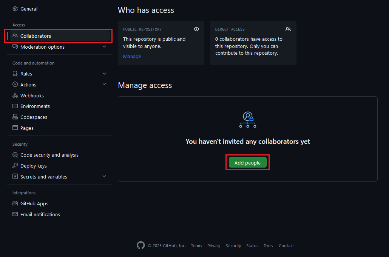
Task: Select Collaborators in Access section
Action: click(60, 36)
